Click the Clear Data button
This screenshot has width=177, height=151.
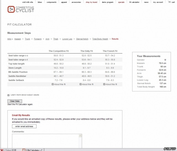pyautogui.click(x=15, y=101)
